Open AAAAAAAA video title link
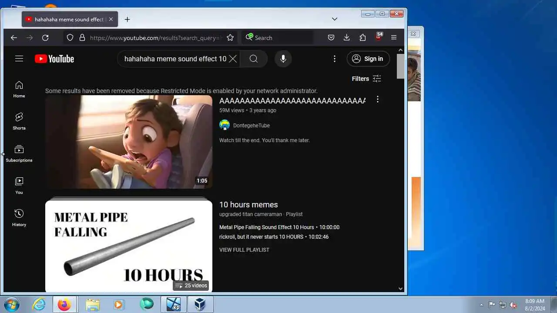Image resolution: width=557 pixels, height=313 pixels. 292,101
